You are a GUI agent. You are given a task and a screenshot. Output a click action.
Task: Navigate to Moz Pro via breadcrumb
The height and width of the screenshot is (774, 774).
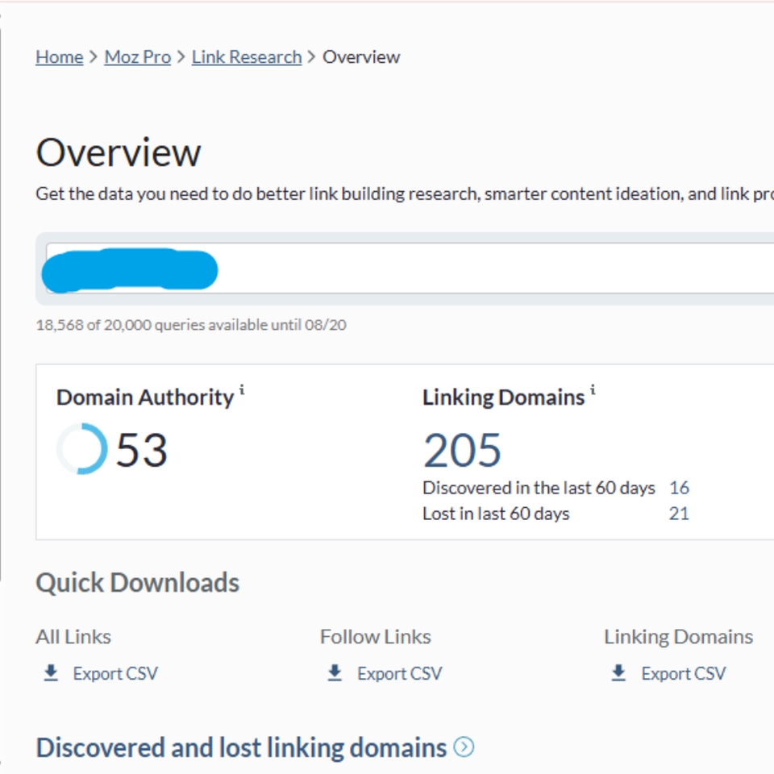tap(136, 56)
